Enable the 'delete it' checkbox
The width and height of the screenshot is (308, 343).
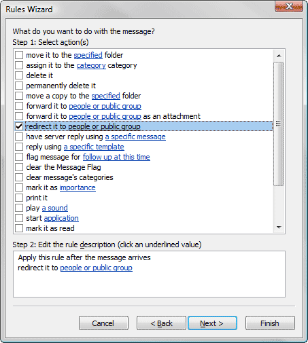click(19, 75)
